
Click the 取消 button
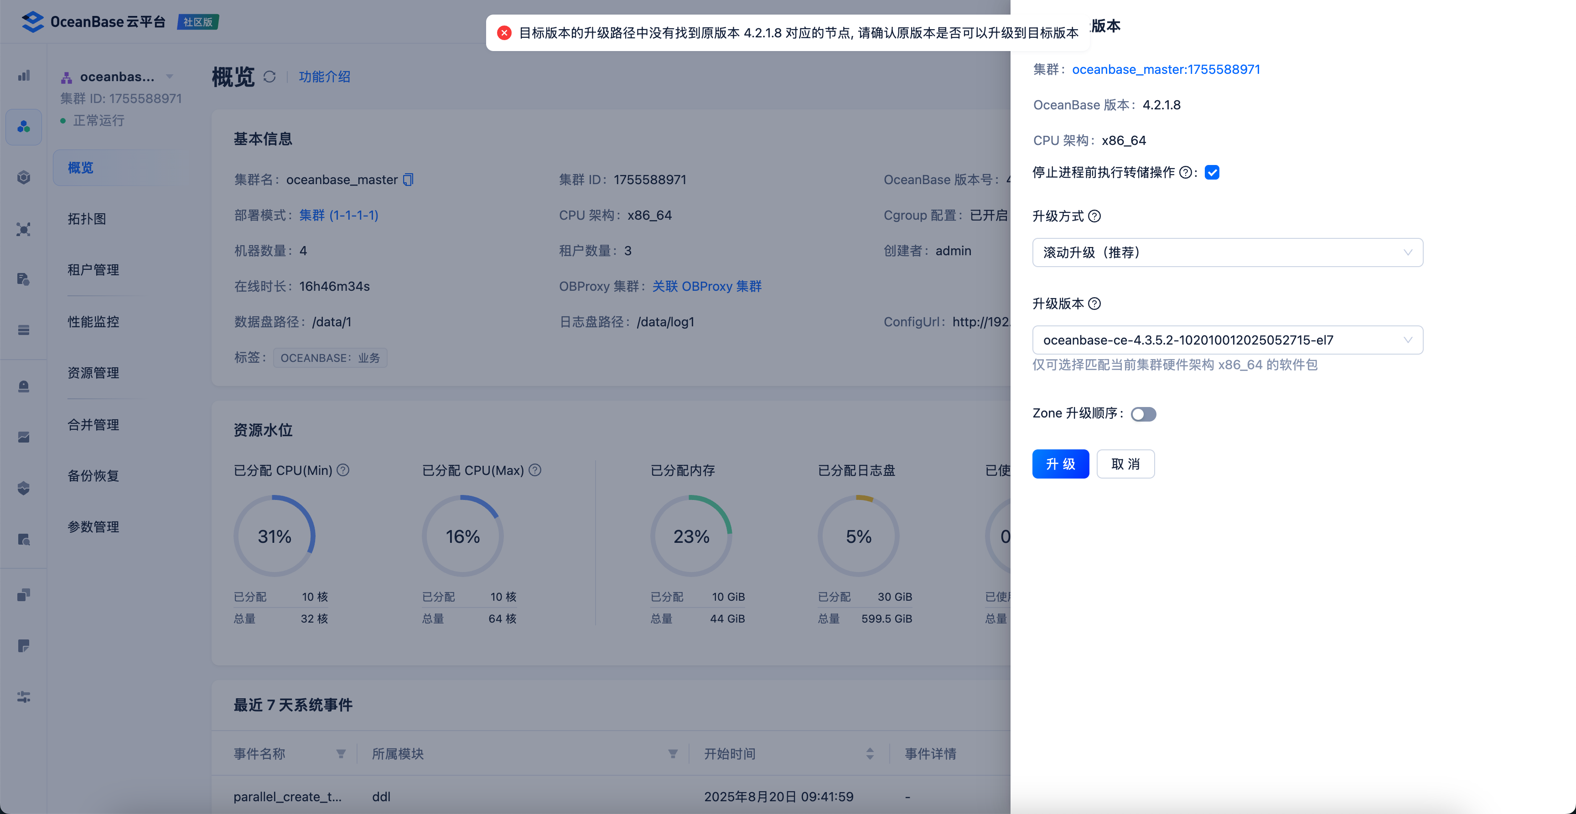click(1125, 464)
